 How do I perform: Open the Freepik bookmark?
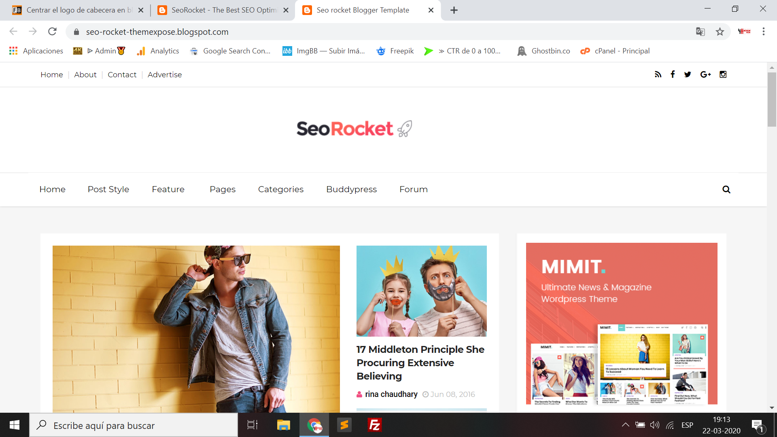click(x=395, y=51)
